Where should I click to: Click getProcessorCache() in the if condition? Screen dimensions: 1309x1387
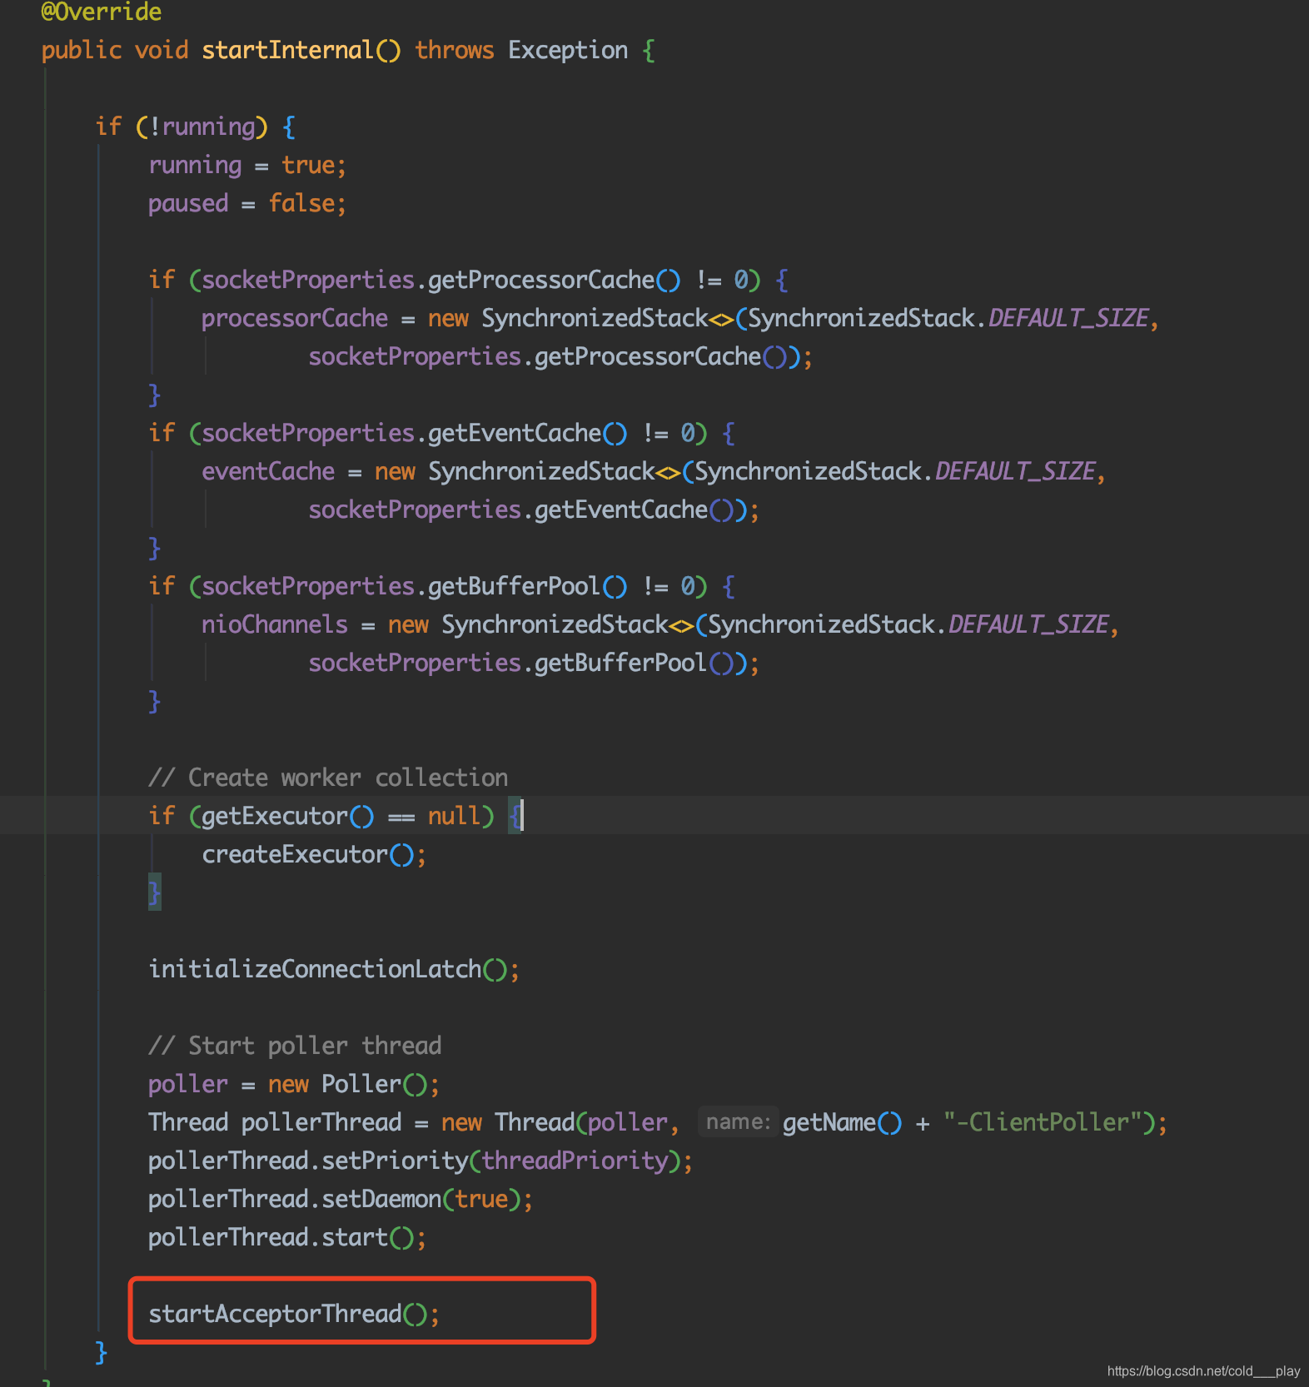tap(554, 280)
